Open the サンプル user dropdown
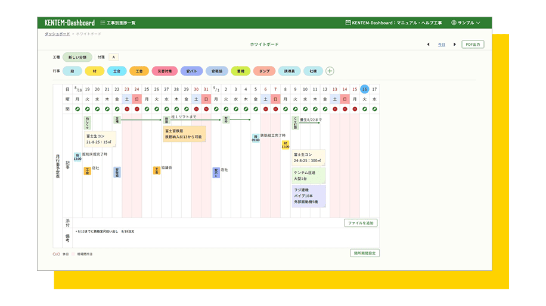Image resolution: width=546 pixels, height=306 pixels. (x=466, y=23)
